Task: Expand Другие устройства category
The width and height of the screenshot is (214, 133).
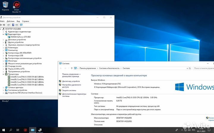Action: pyautogui.click(x=3, y=42)
